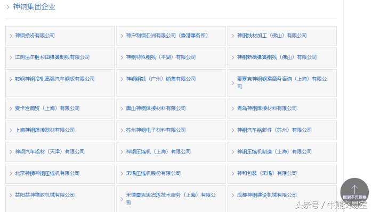Open 益阳益神橡胶机械有限公司 link

(45, 195)
